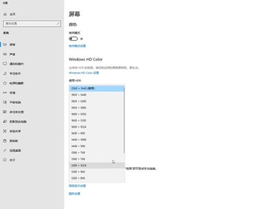Open Windows HD Color settings link
260x209 pixels.
tap(84, 73)
